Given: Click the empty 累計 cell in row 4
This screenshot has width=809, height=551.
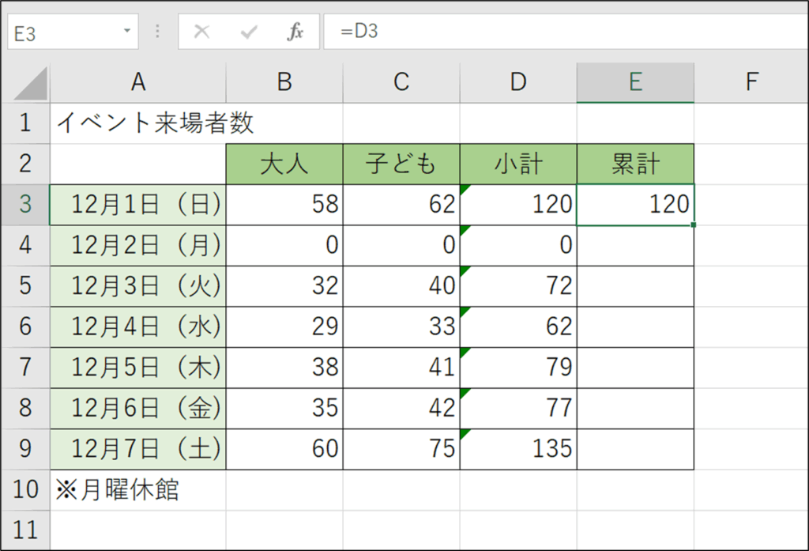Looking at the screenshot, I should pyautogui.click(x=635, y=245).
